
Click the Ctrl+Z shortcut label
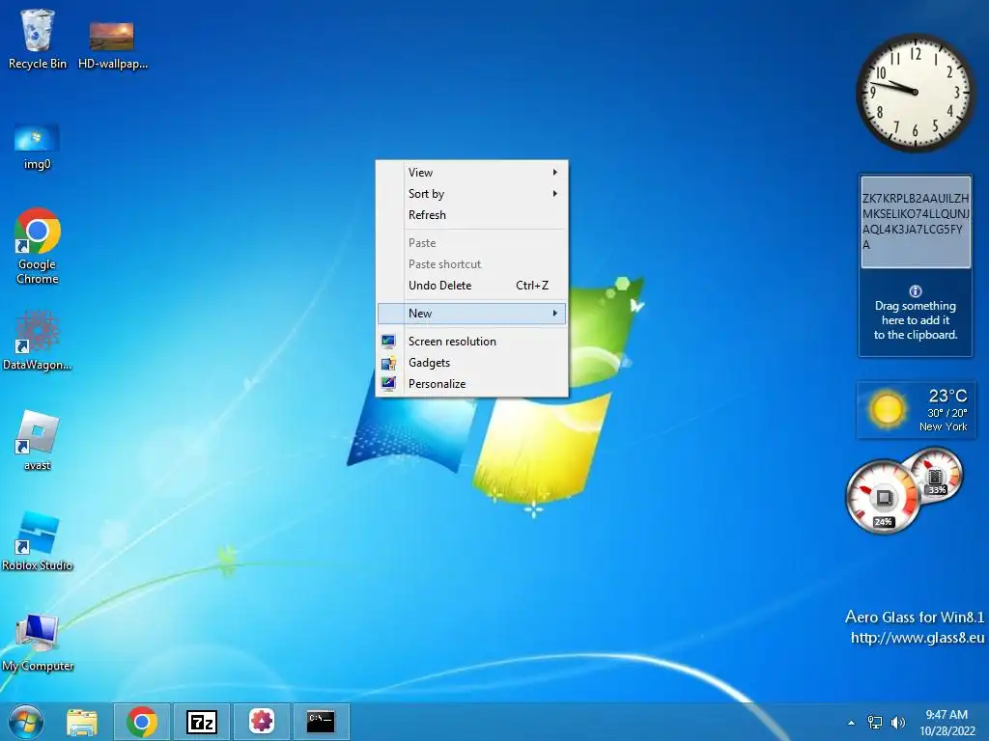click(532, 286)
